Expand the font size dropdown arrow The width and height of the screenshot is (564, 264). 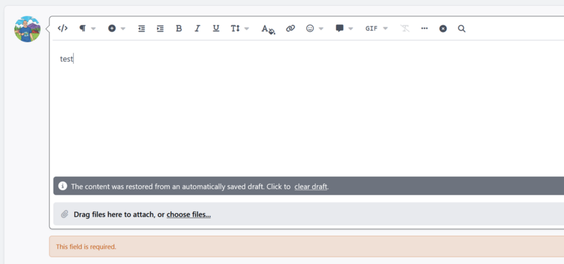pos(246,29)
